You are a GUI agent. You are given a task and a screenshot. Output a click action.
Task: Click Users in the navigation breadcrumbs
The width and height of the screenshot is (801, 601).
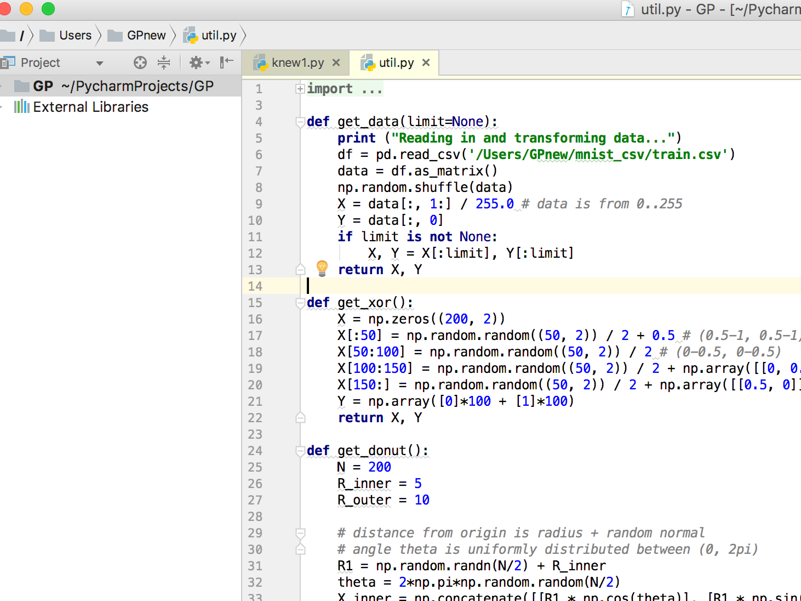(x=75, y=35)
